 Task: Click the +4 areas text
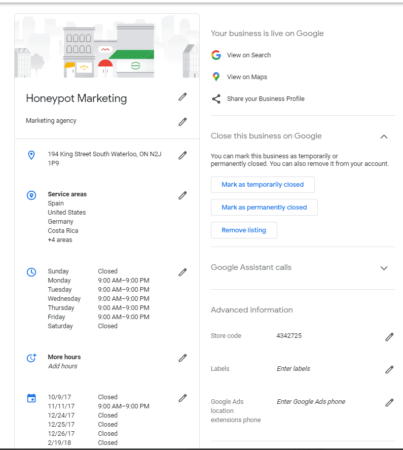(x=60, y=240)
